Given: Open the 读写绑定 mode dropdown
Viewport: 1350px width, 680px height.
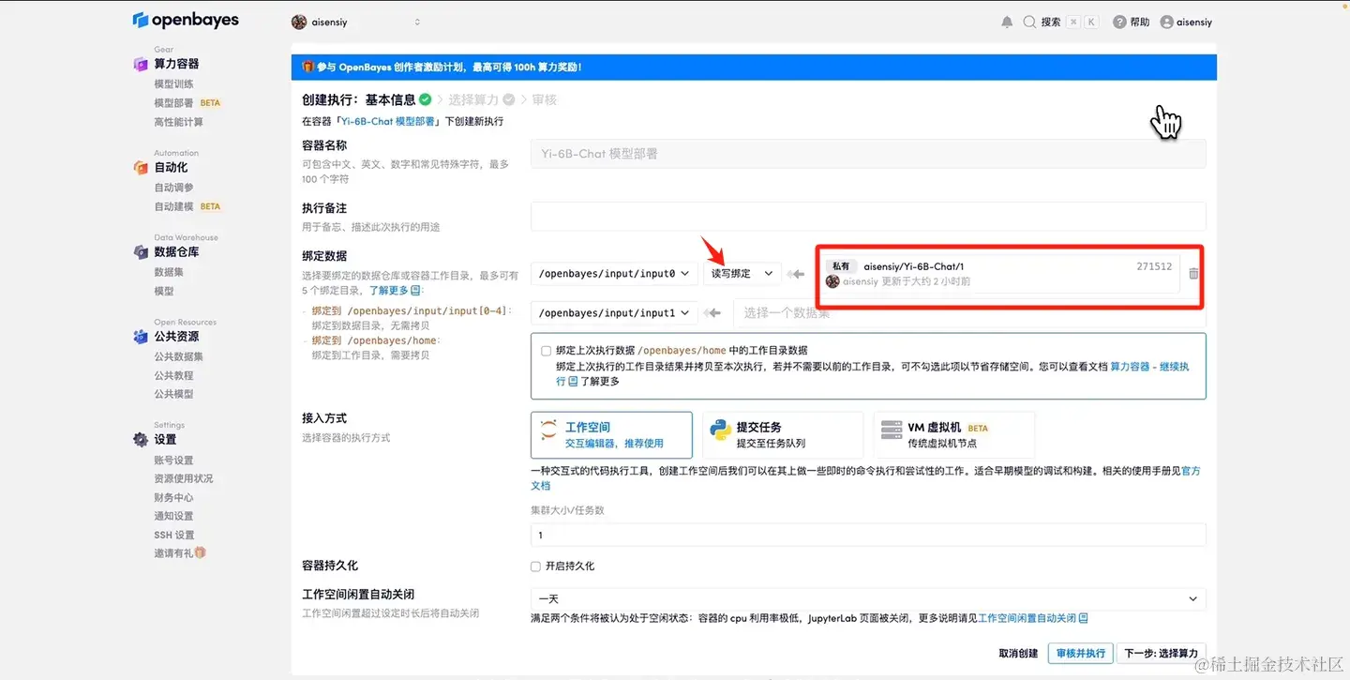Looking at the screenshot, I should click(742, 274).
